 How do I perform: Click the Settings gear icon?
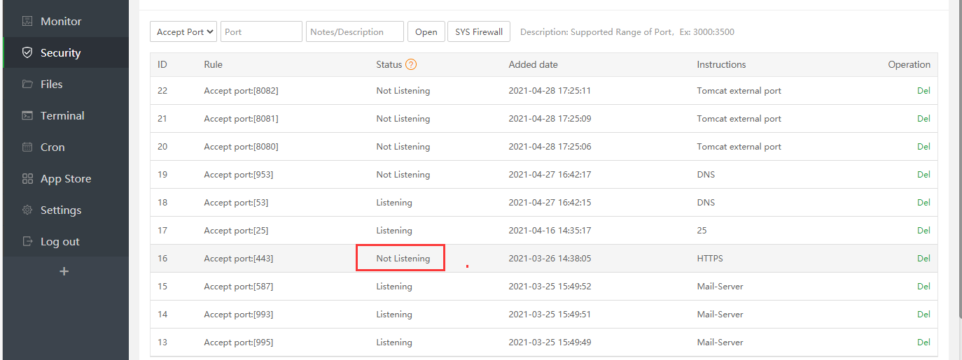pos(28,210)
